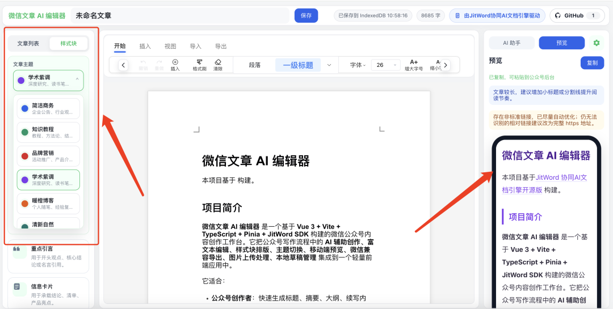Open the green settings gear icon
This screenshot has width=613, height=309.
tap(596, 43)
